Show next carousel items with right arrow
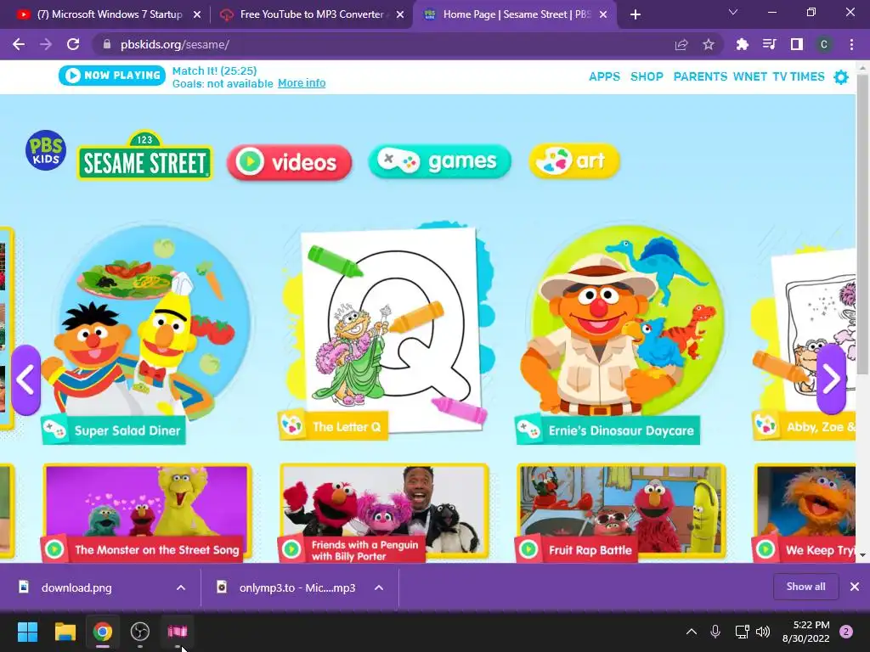870x652 pixels. coord(831,379)
